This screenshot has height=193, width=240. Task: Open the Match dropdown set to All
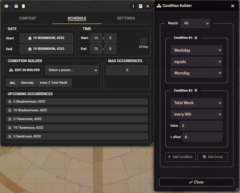pos(195,23)
